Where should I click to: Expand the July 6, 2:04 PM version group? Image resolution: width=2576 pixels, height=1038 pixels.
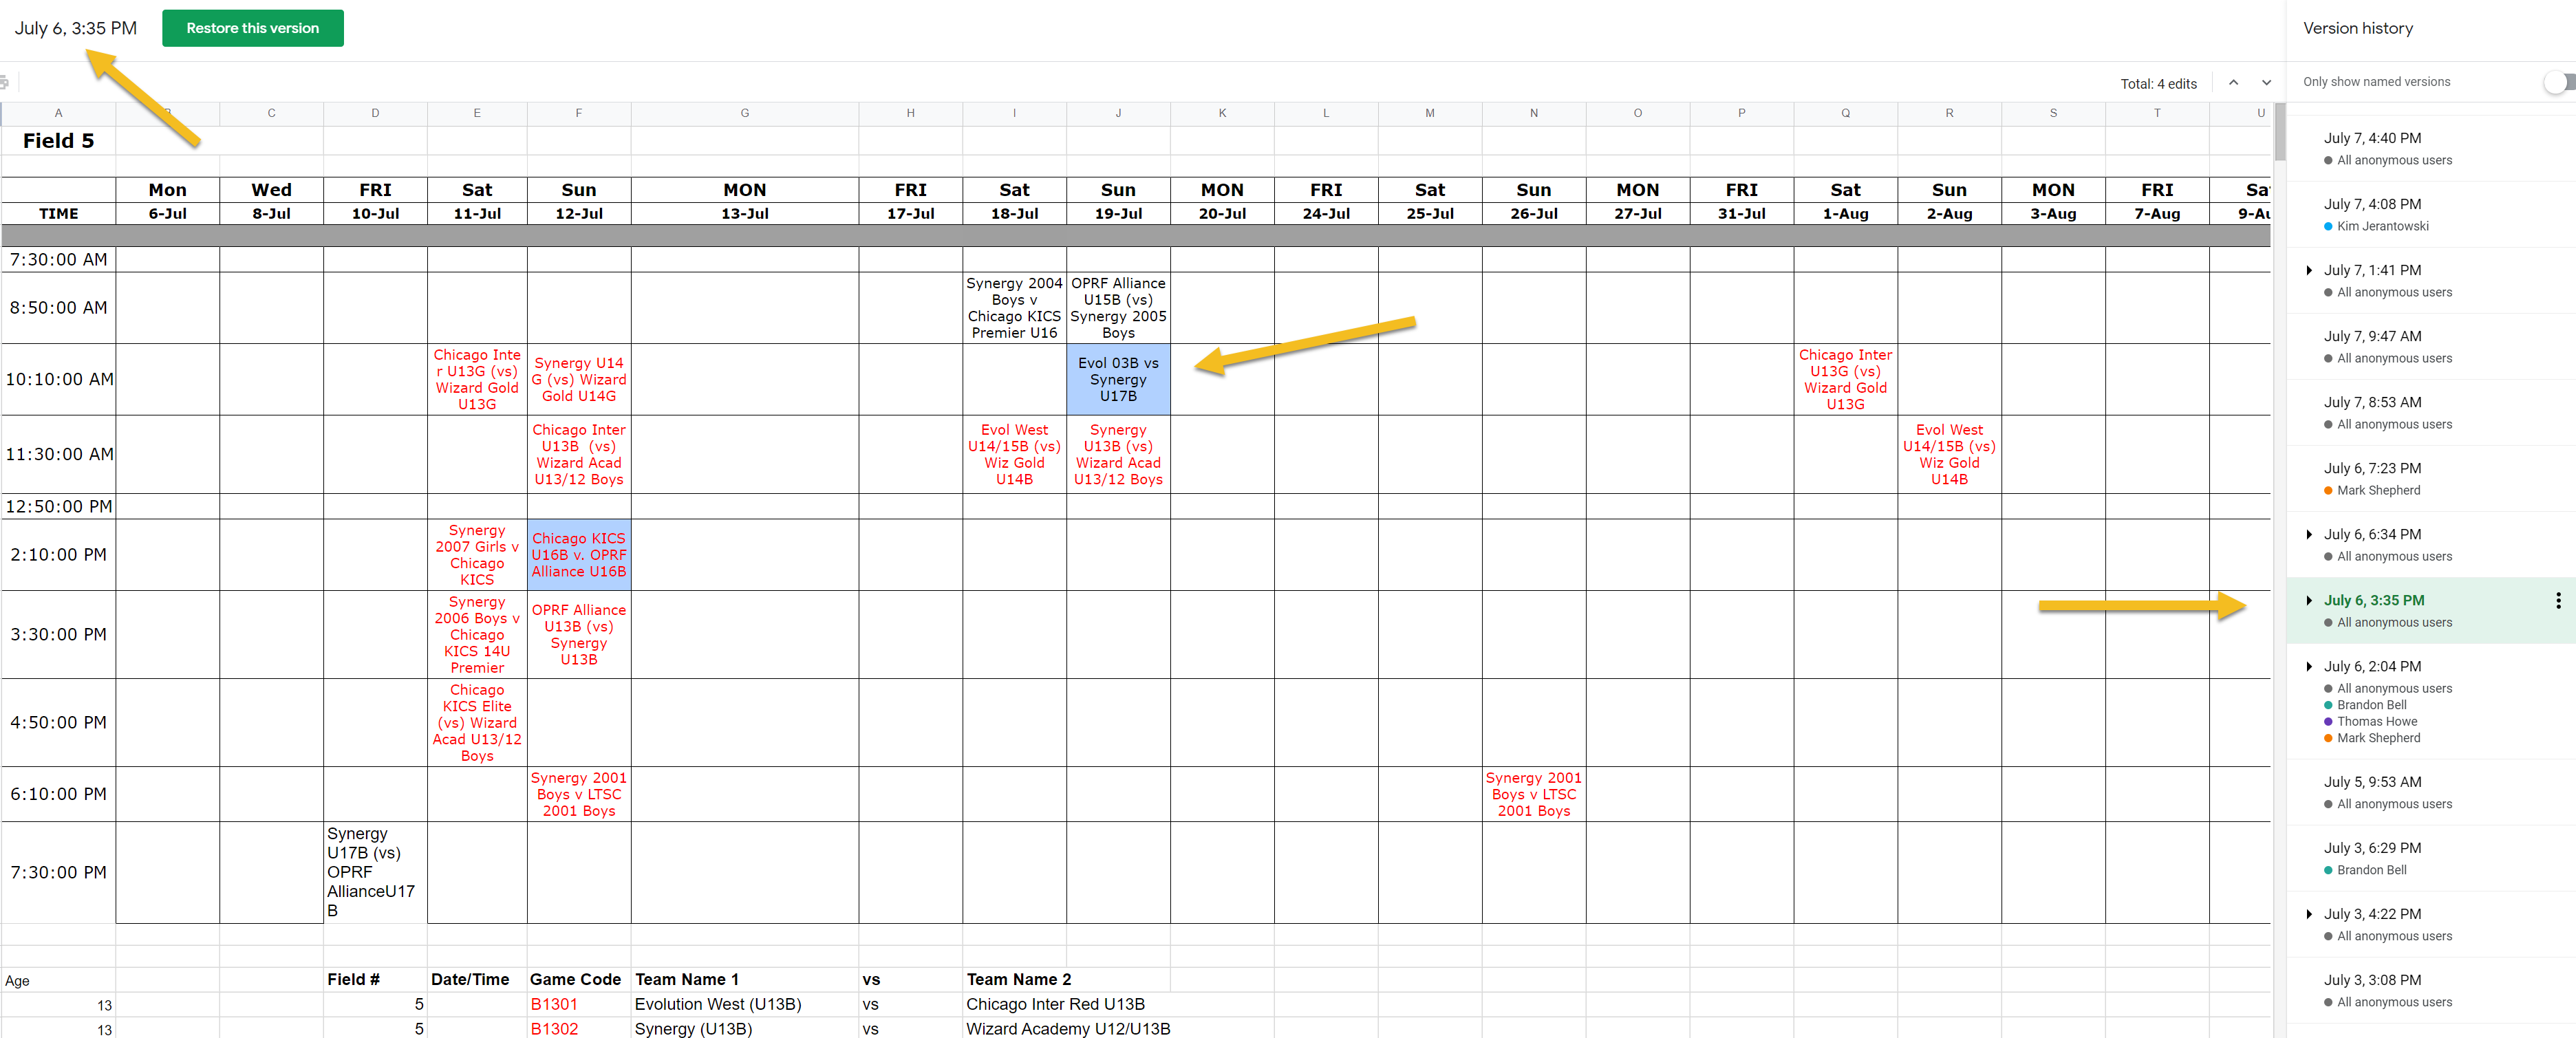[x=2308, y=666]
